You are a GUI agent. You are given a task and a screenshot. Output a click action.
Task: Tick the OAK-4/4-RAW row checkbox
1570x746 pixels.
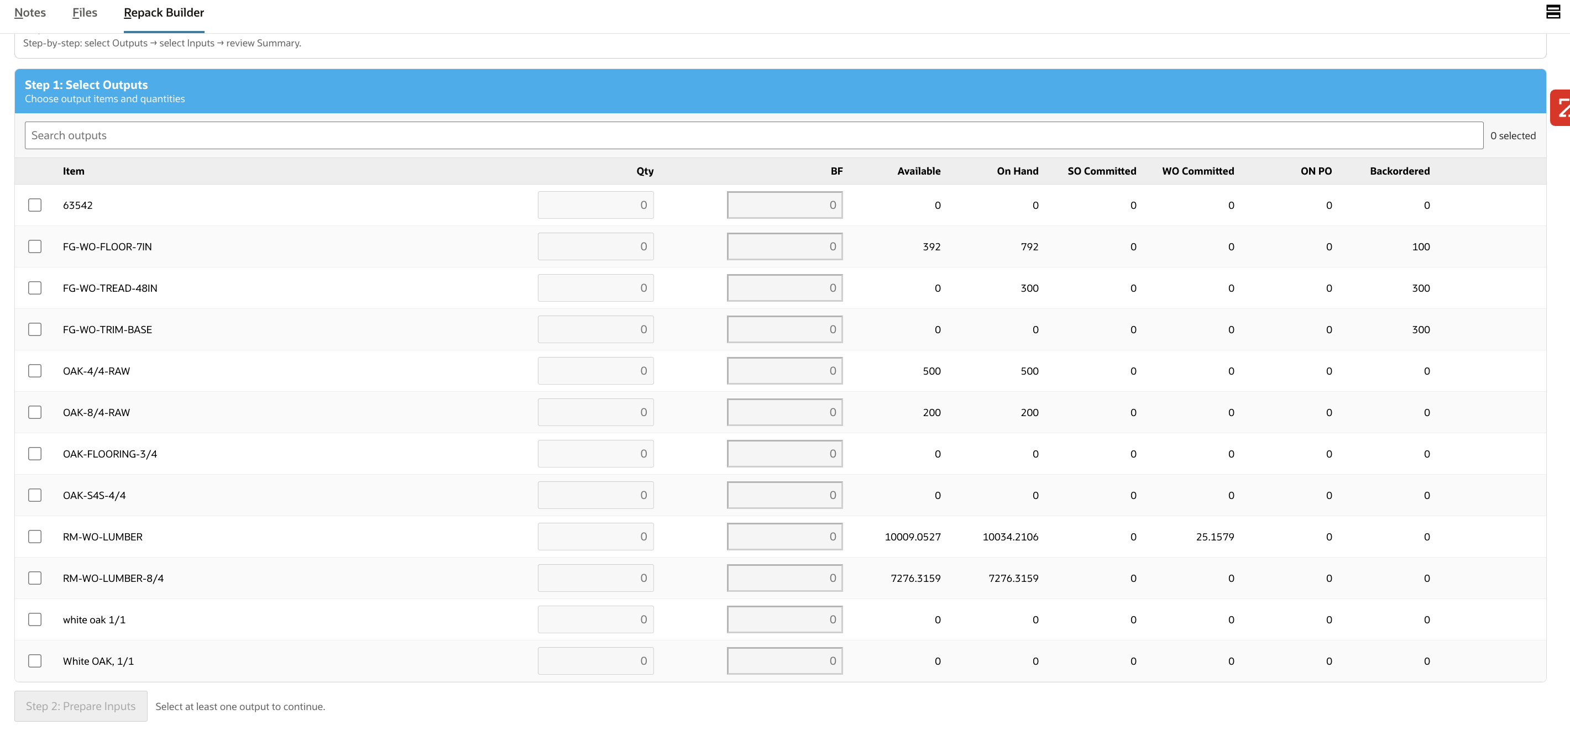tap(35, 371)
